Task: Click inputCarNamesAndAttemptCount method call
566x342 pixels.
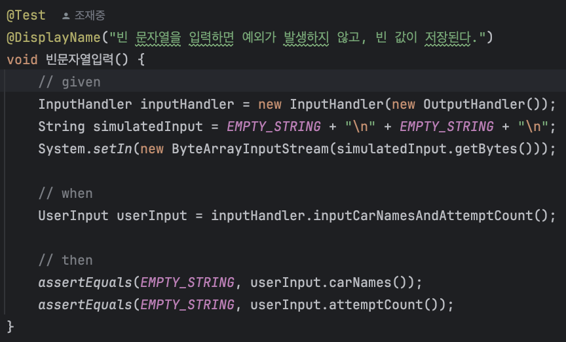Action: coord(423,216)
